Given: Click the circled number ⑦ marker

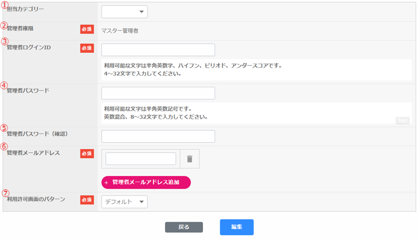Looking at the screenshot, I should [x=5, y=193].
